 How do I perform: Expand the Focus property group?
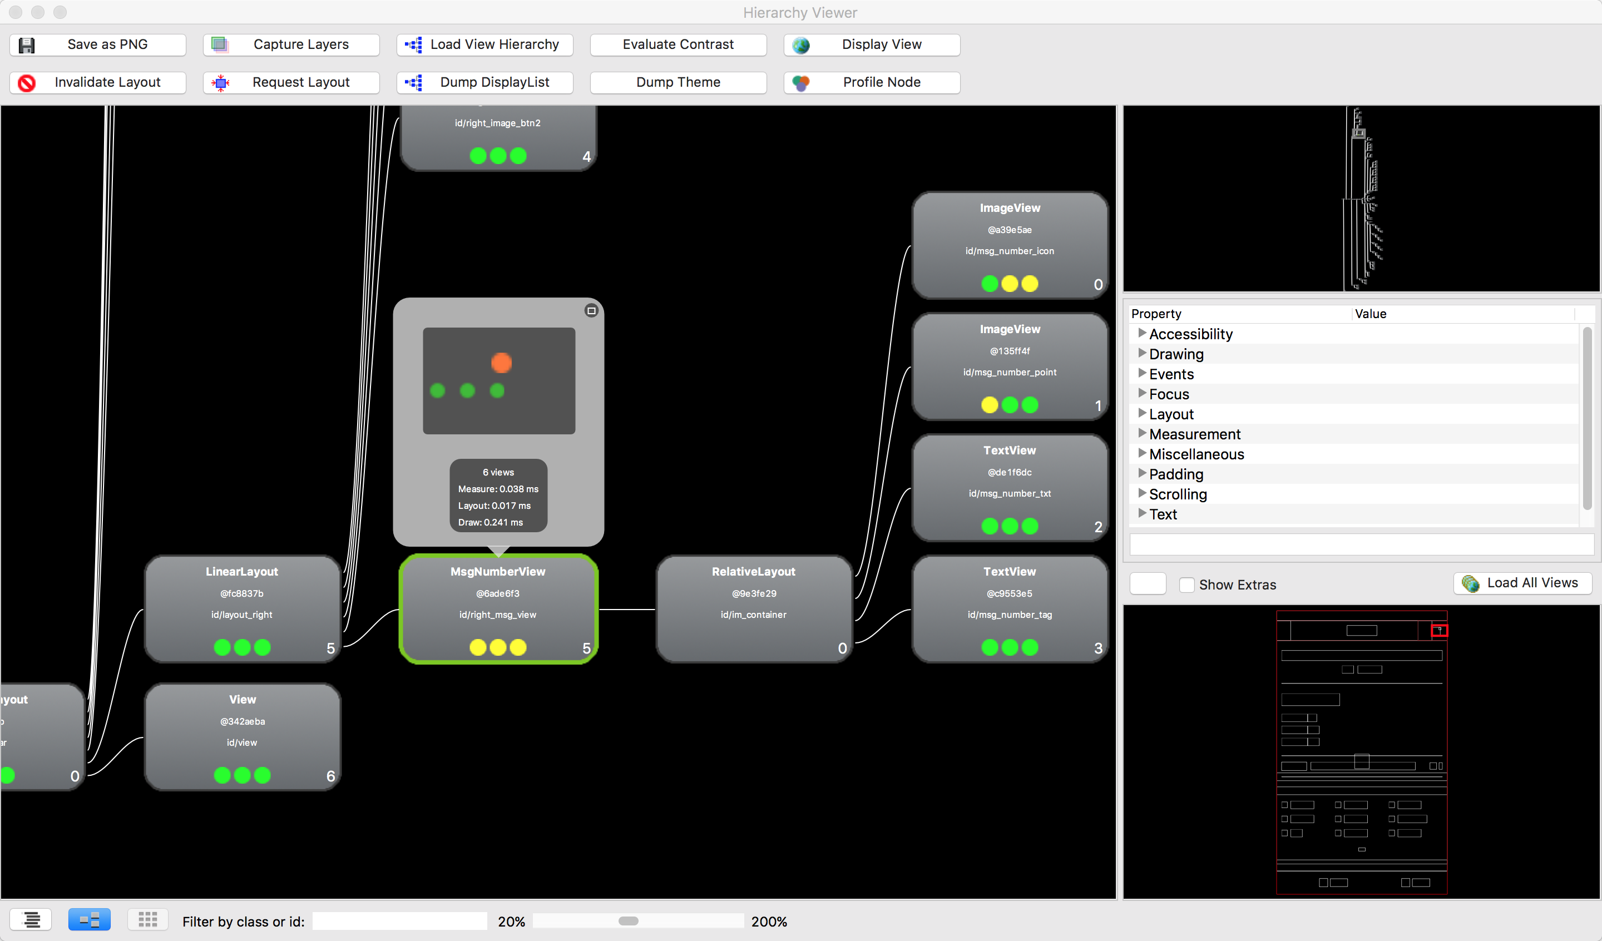(x=1143, y=394)
